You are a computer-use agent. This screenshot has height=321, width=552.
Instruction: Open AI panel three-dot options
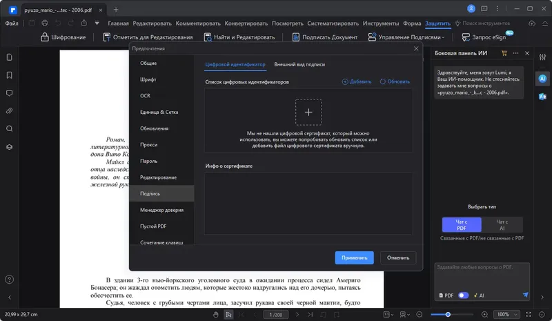pos(515,53)
